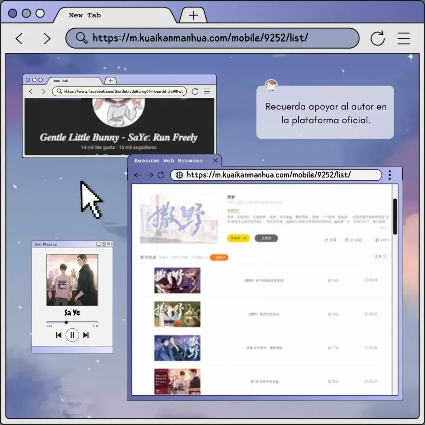
Task: Click the Now Playing progress slider knob
Action: [x=66, y=322]
